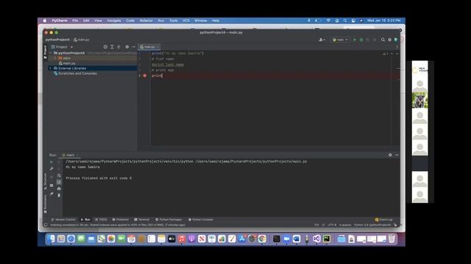Click wrench icon in Run panel sidebar
Viewport: 471px width, 264px height.
52,169
